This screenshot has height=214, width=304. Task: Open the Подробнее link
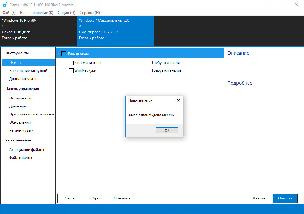pos(240,83)
